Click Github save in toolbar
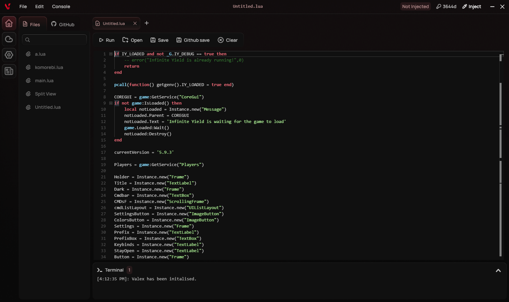 193,40
